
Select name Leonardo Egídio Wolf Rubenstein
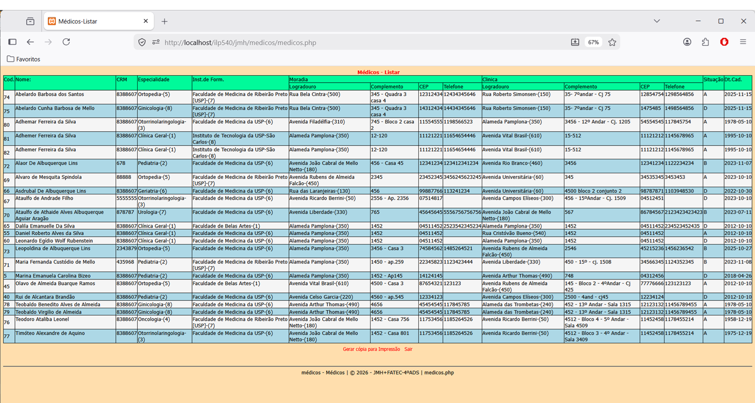tap(54, 241)
